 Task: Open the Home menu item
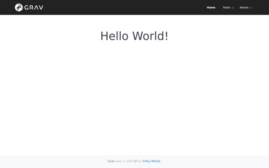tap(211, 8)
